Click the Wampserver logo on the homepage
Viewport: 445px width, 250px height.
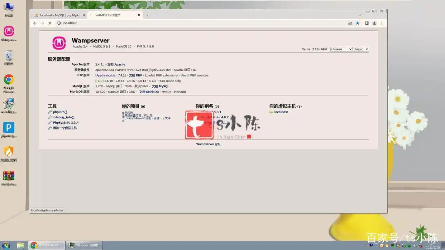pos(59,43)
